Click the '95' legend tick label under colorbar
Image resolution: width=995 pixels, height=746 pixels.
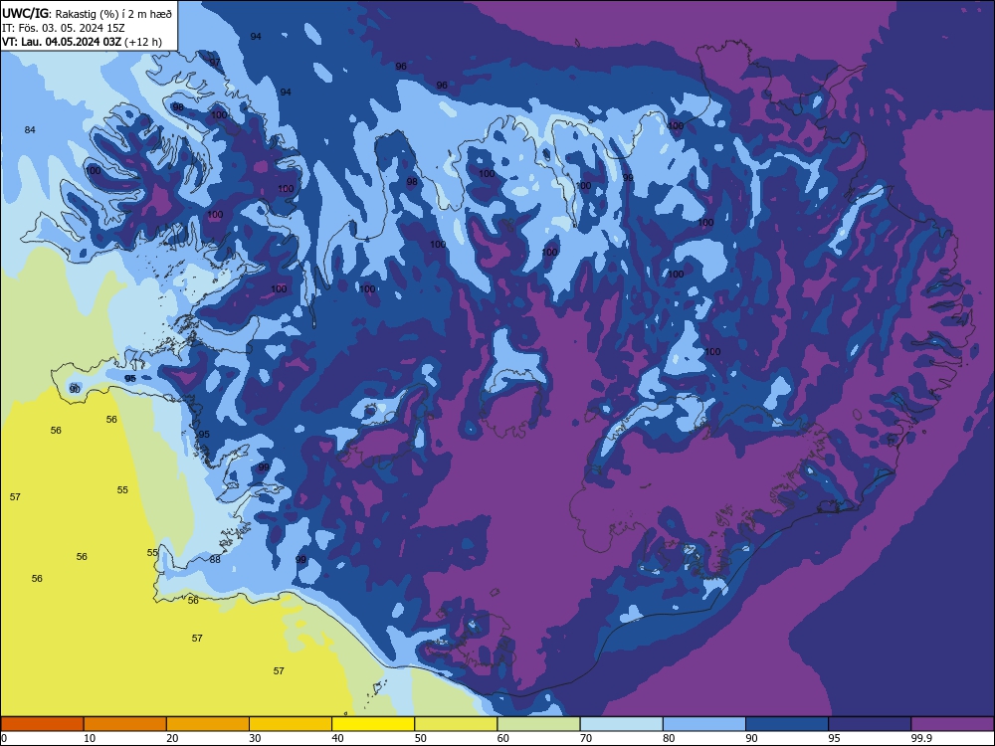point(834,738)
